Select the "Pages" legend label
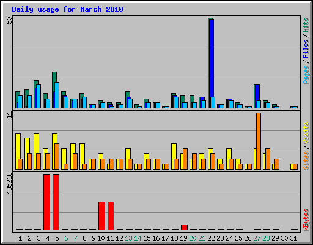This screenshot has width=313, height=245. click(x=306, y=75)
